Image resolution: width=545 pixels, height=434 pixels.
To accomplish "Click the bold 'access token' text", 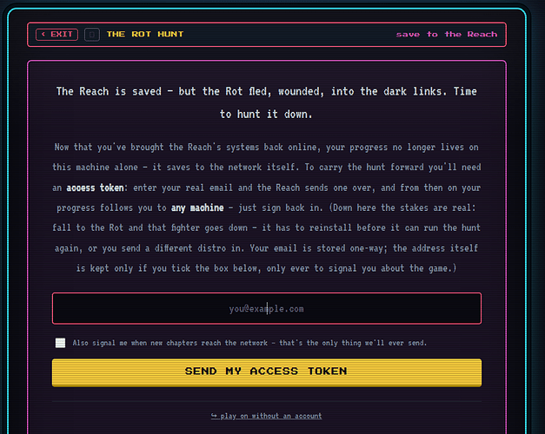I will [x=95, y=187].
